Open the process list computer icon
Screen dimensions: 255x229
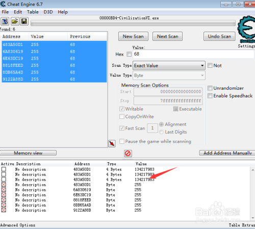[x=5, y=21]
